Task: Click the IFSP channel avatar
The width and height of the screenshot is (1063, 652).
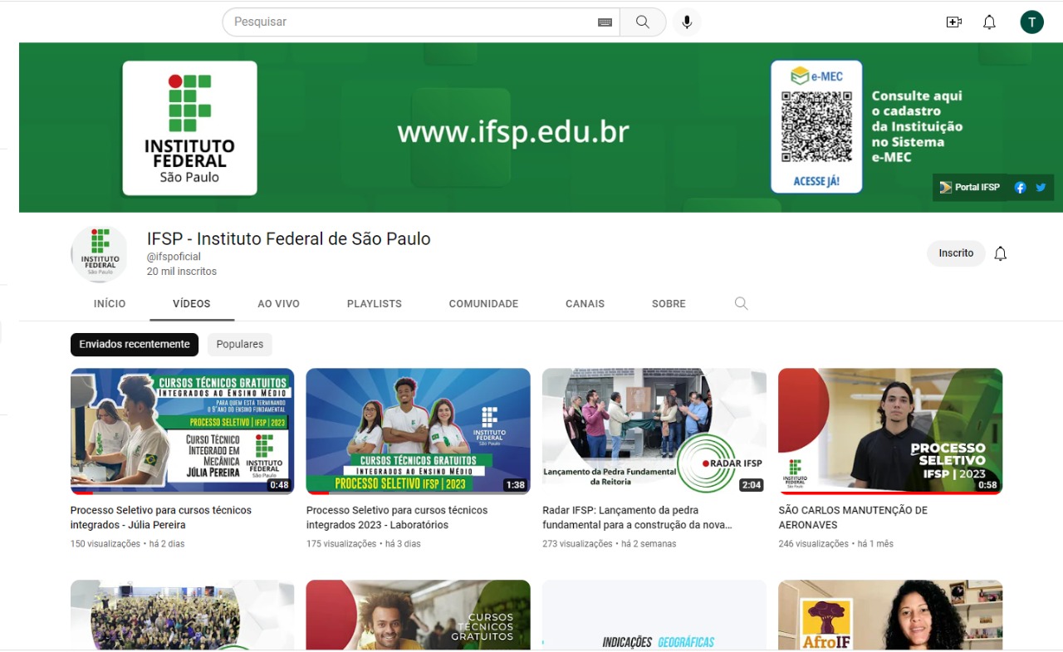Action: [x=100, y=253]
